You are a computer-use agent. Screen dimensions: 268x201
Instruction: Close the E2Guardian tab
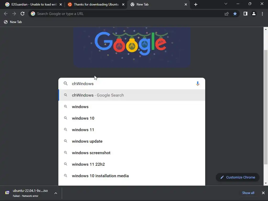click(61, 4)
